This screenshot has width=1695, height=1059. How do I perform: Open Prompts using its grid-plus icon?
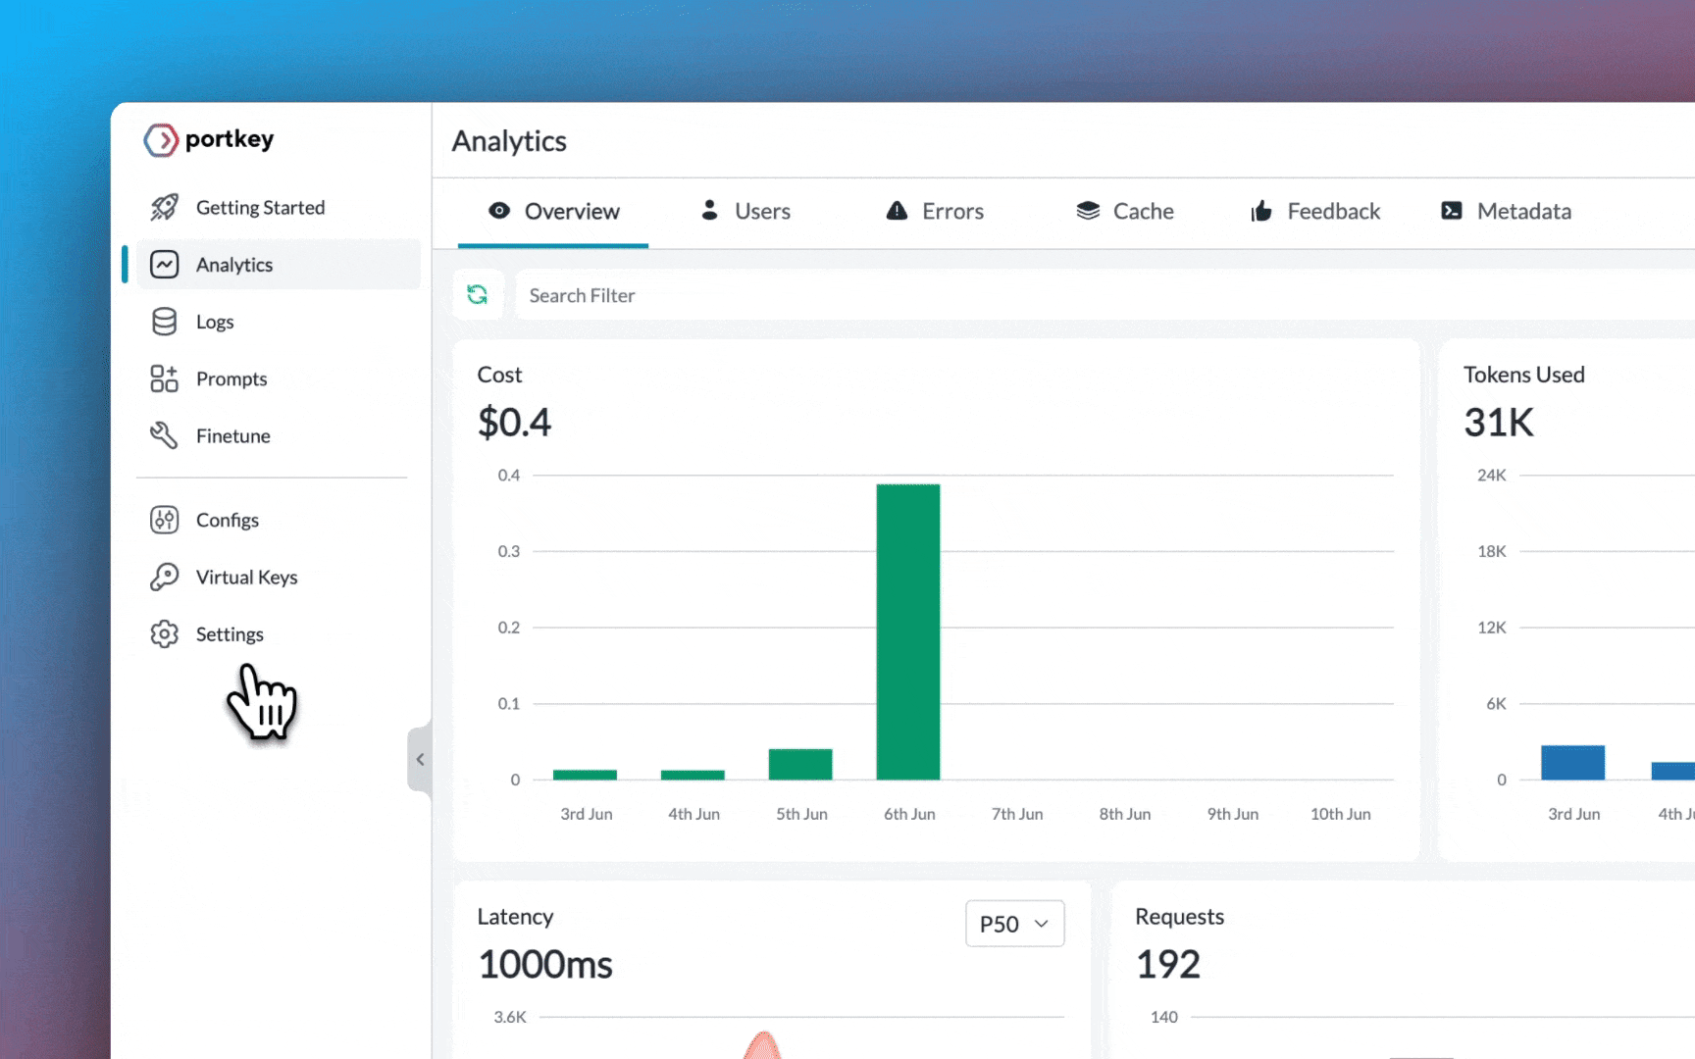click(164, 378)
